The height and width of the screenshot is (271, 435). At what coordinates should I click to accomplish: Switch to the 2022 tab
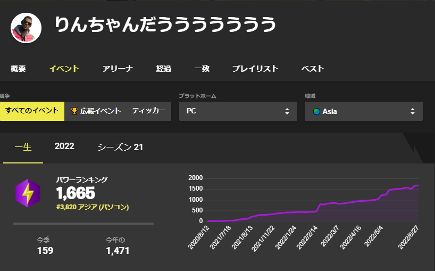(64, 146)
